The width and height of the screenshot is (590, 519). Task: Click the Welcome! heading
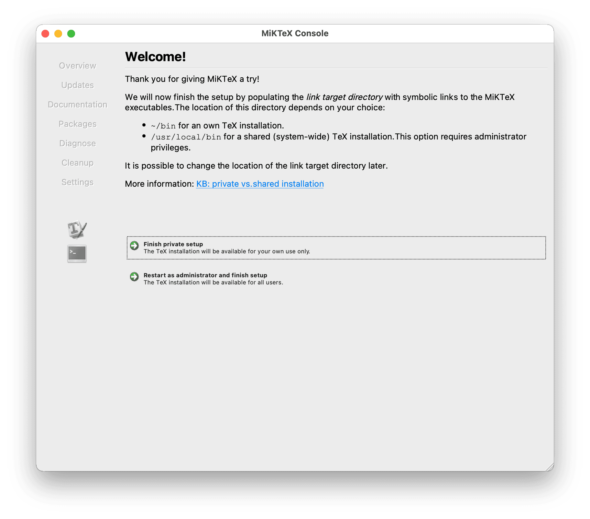(x=156, y=57)
